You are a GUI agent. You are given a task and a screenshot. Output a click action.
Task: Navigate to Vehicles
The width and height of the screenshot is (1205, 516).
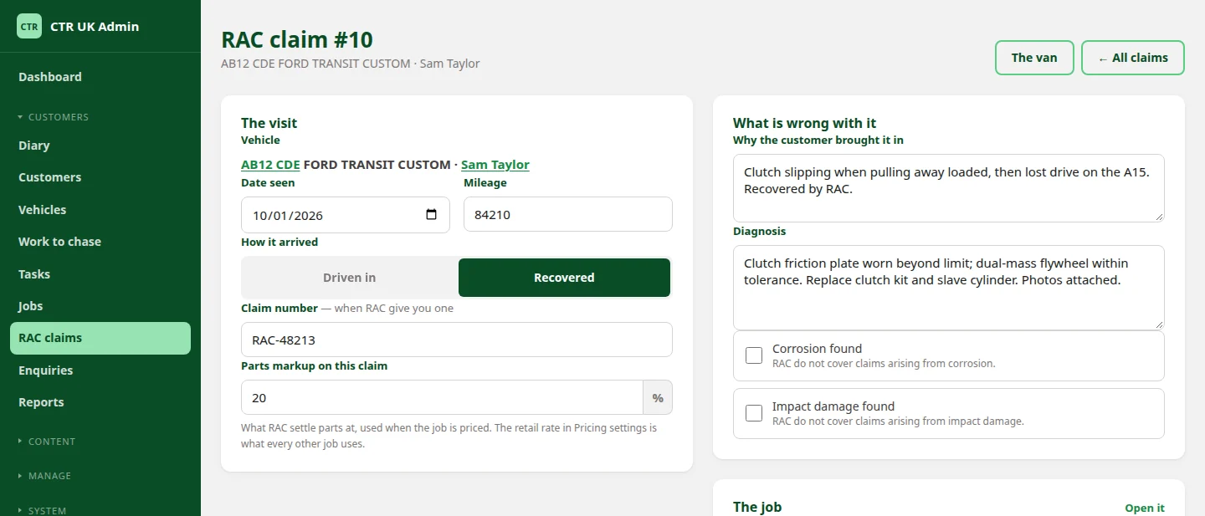tap(100, 210)
